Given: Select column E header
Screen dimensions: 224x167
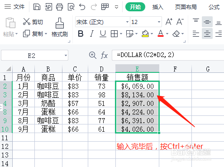Looking at the screenshot, I should tap(137, 69).
